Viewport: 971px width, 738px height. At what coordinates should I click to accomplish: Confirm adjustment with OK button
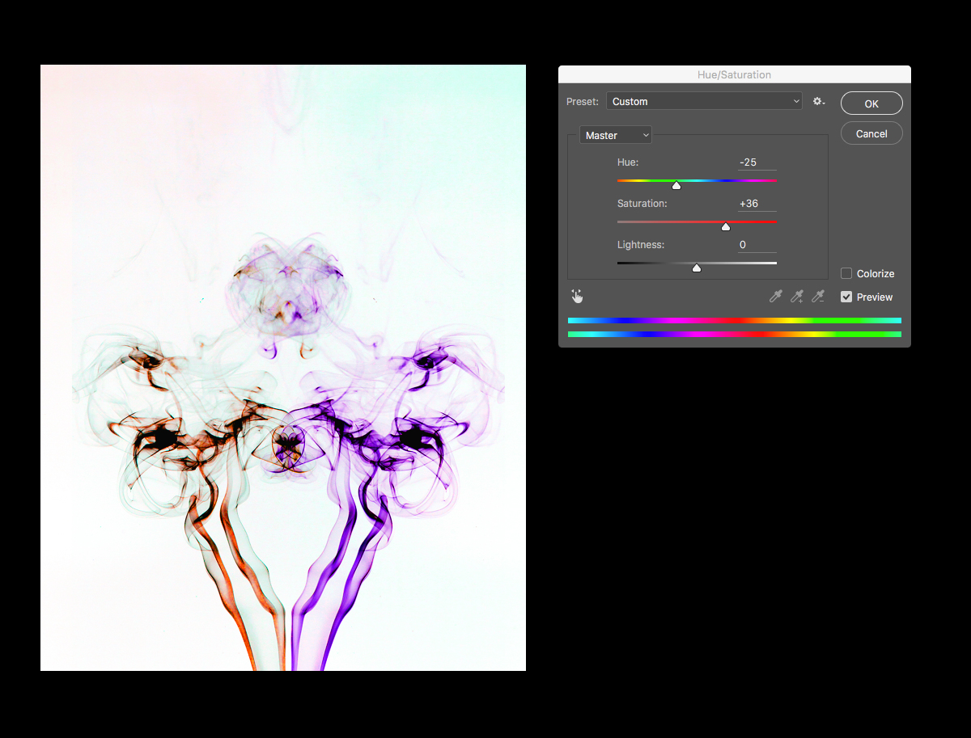(871, 103)
